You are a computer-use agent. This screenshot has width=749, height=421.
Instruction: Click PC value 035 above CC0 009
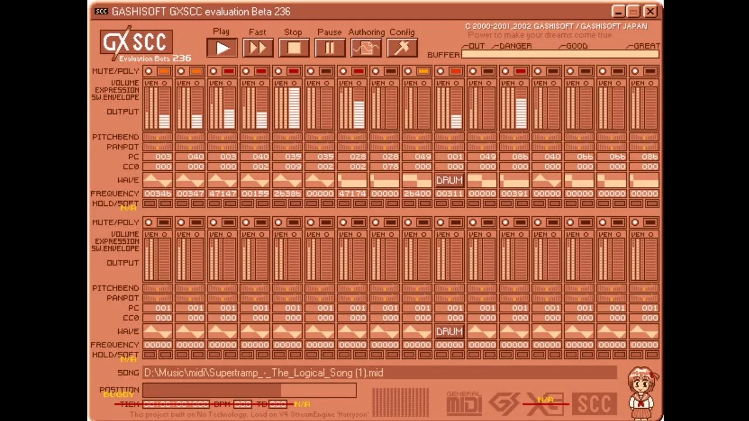click(x=287, y=157)
